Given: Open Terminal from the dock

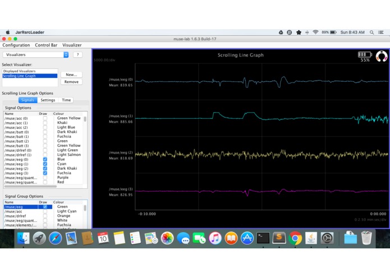Looking at the screenshot, I should 263,238.
